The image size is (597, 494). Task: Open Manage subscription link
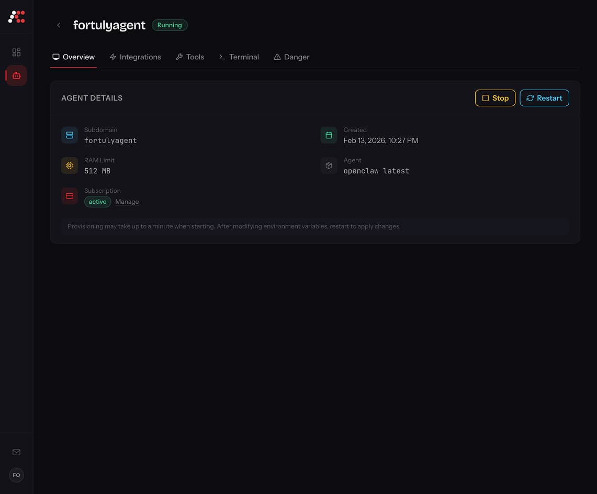(x=127, y=202)
